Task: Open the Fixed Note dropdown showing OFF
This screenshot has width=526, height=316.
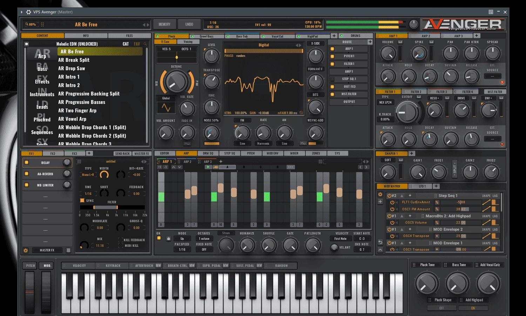Action: (x=204, y=250)
